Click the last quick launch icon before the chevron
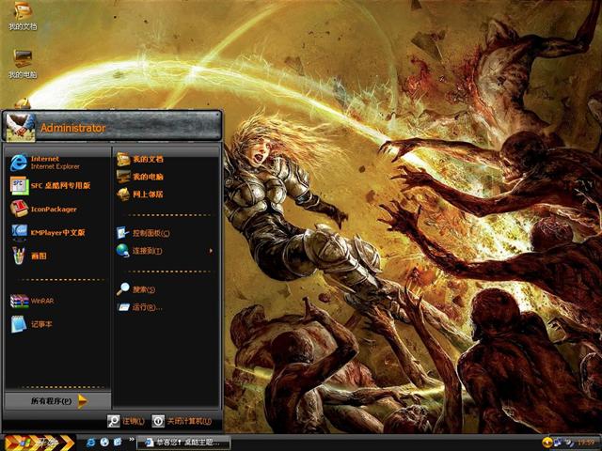Image resolution: width=602 pixels, height=451 pixels. (118, 443)
